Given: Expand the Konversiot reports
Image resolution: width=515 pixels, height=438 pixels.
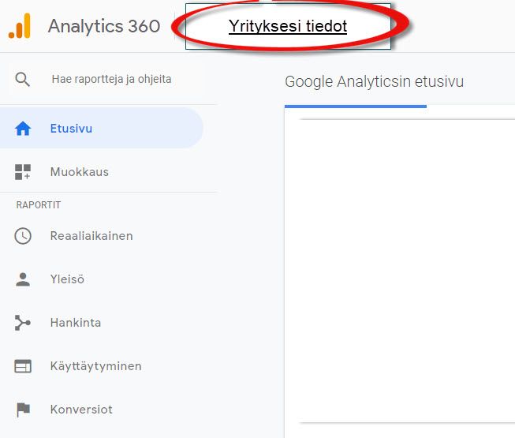Looking at the screenshot, I should (81, 410).
